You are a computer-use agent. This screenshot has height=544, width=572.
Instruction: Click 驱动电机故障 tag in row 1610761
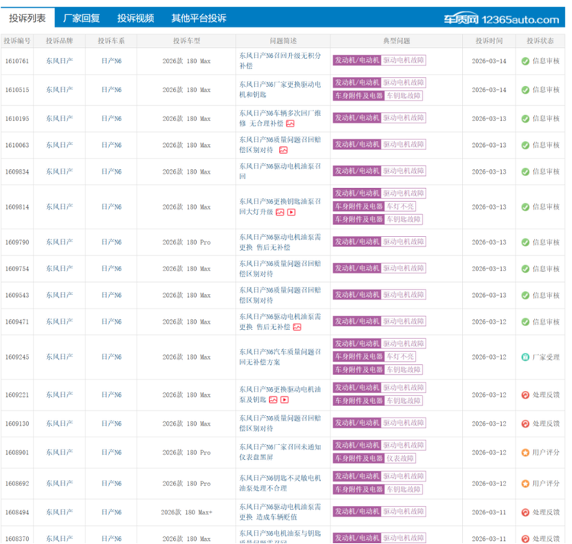point(403,60)
